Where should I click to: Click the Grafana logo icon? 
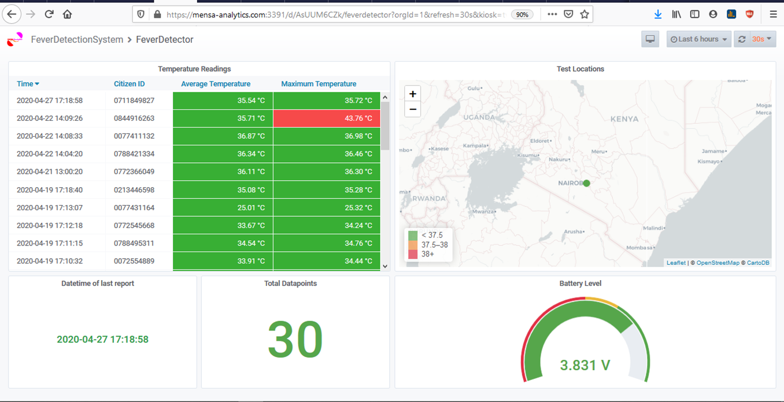click(15, 40)
